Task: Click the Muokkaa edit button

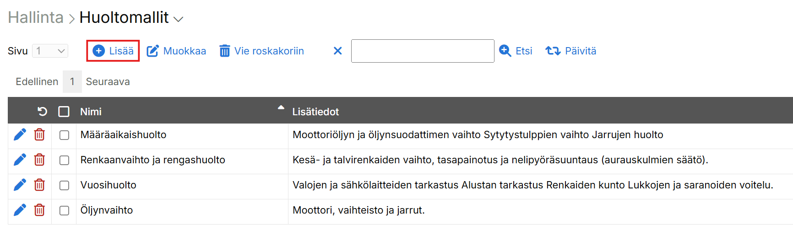Action: coord(176,51)
